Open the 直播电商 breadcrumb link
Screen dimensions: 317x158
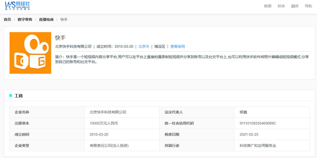coord(46,19)
